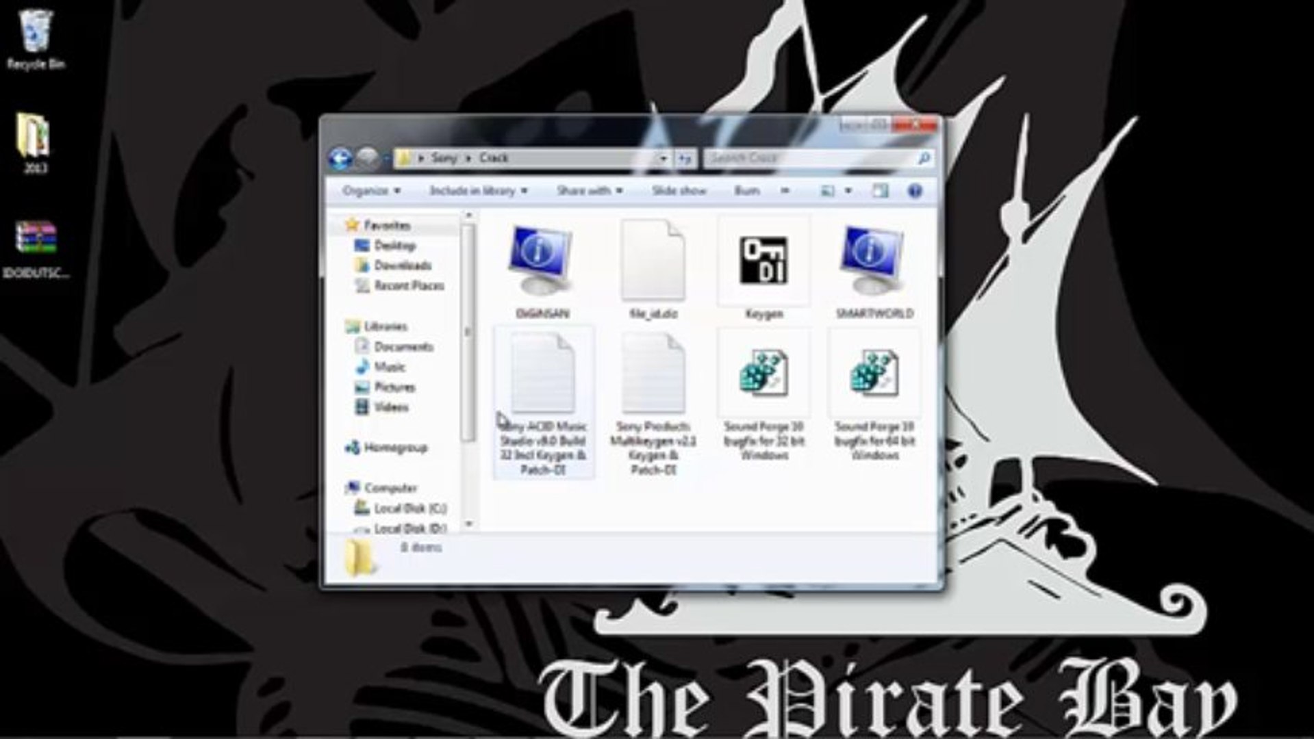The height and width of the screenshot is (739, 1314).
Task: Open Documents library in navigation pane
Action: click(x=394, y=347)
